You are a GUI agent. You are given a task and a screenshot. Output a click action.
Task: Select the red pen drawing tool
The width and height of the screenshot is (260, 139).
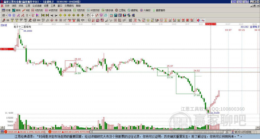[4, 20]
